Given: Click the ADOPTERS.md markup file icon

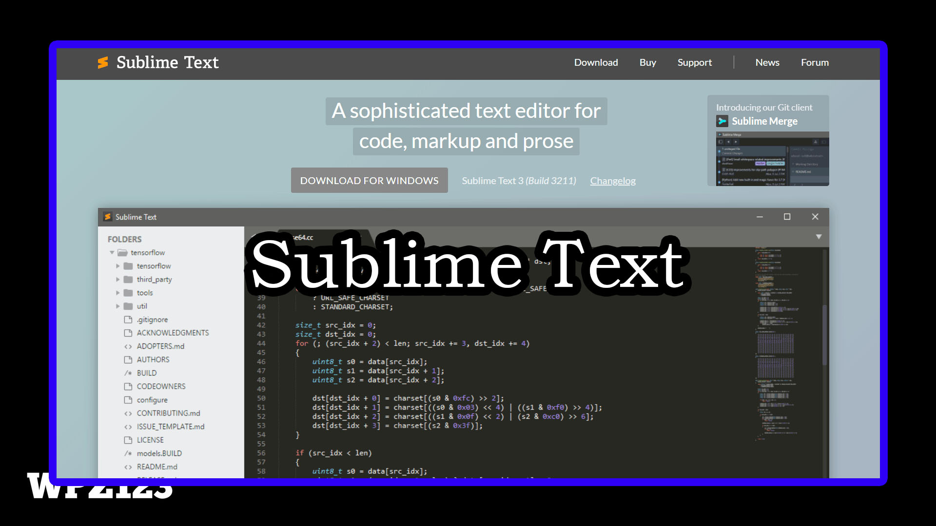Looking at the screenshot, I should click(128, 346).
